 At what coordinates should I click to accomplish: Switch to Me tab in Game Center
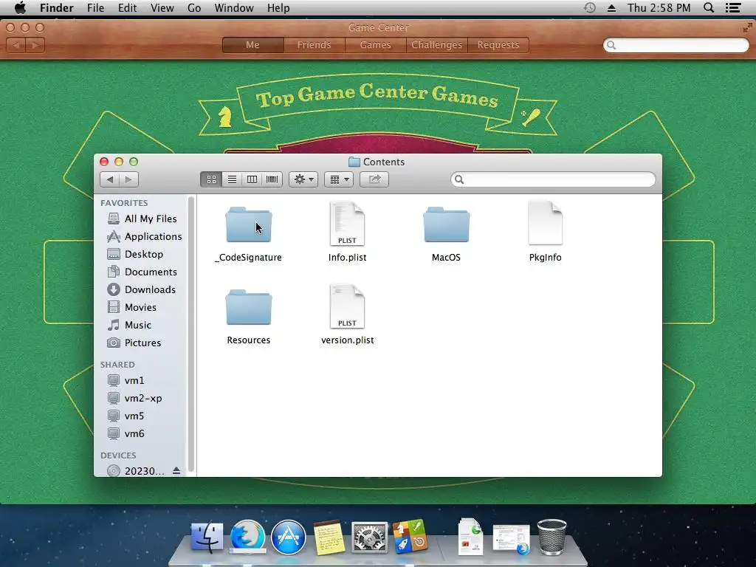click(252, 45)
